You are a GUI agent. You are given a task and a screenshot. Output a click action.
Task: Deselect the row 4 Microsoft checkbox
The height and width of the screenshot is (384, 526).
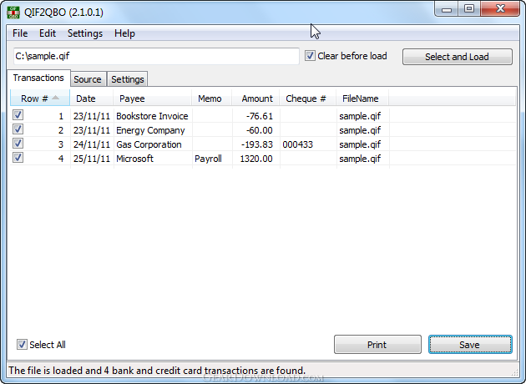click(18, 159)
